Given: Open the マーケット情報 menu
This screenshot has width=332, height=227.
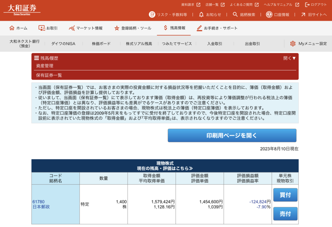Looking at the screenshot, I should pos(86,28).
